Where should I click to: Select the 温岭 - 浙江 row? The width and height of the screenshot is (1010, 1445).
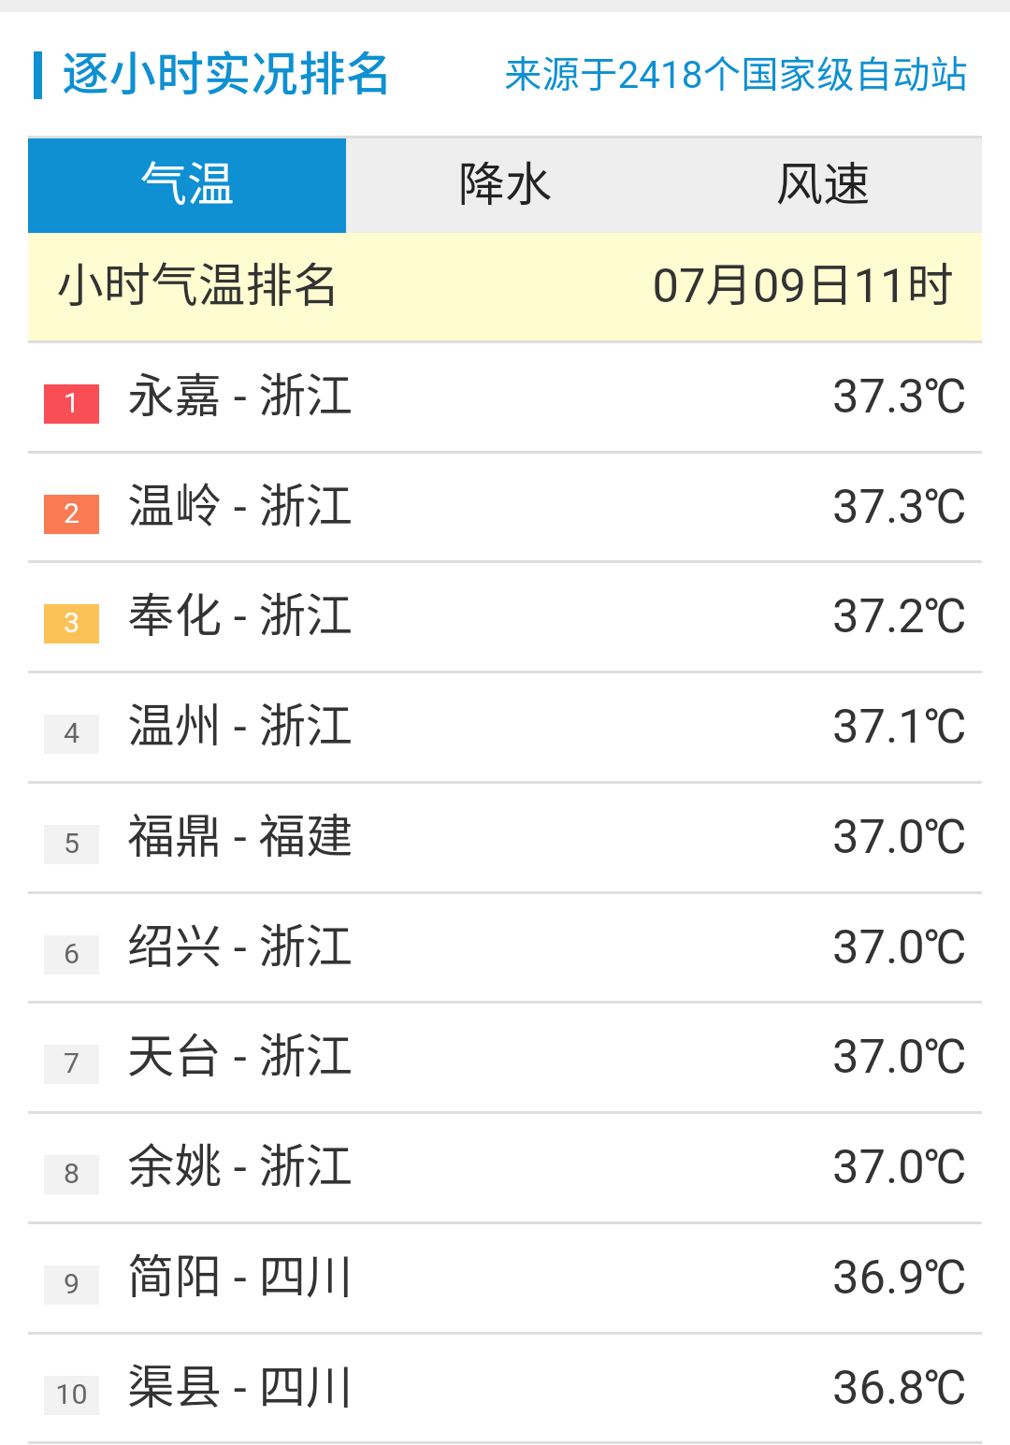click(x=240, y=507)
